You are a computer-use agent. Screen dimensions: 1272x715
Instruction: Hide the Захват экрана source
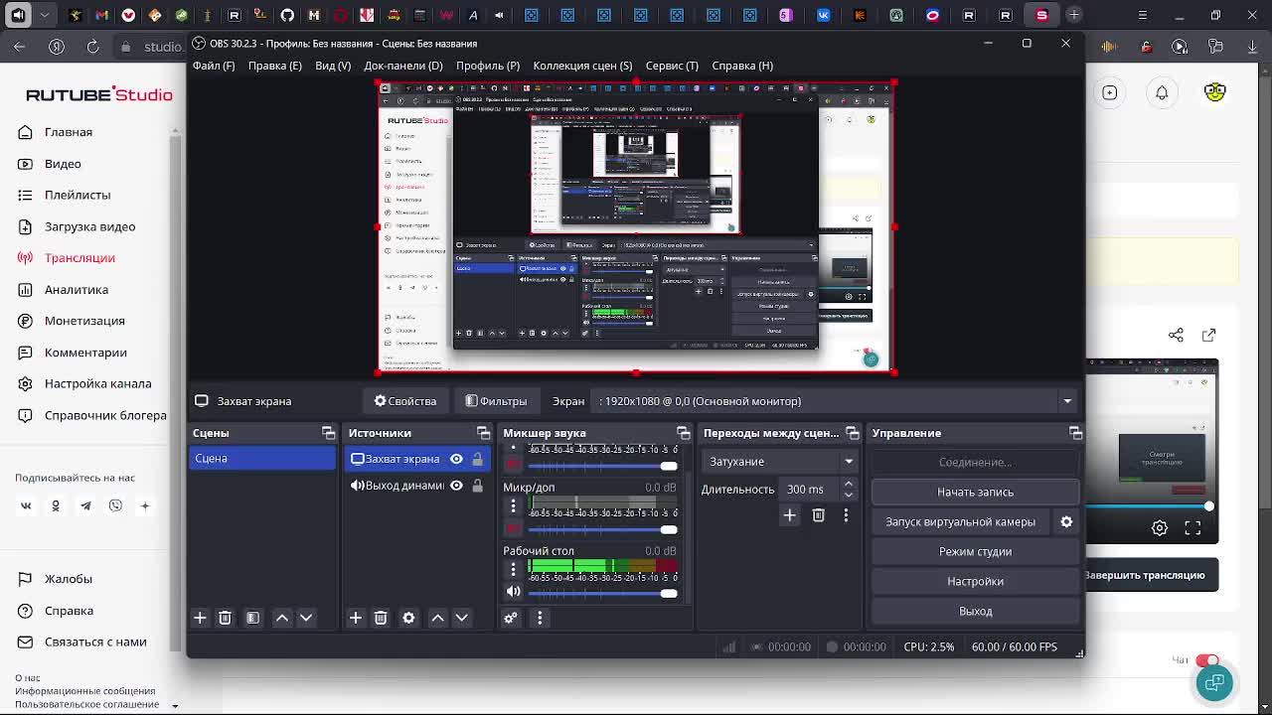[456, 459]
